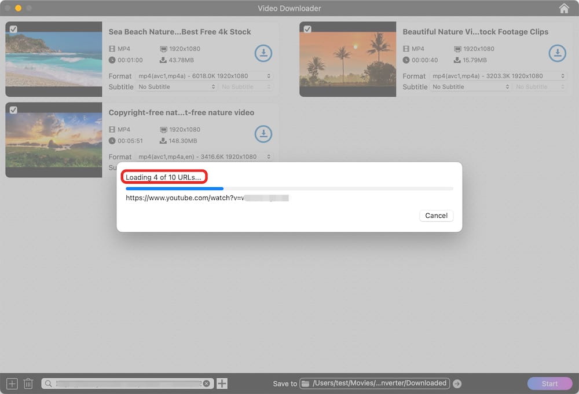Open the Downloaded folder via arrow icon
This screenshot has height=394, width=579.
pos(457,383)
